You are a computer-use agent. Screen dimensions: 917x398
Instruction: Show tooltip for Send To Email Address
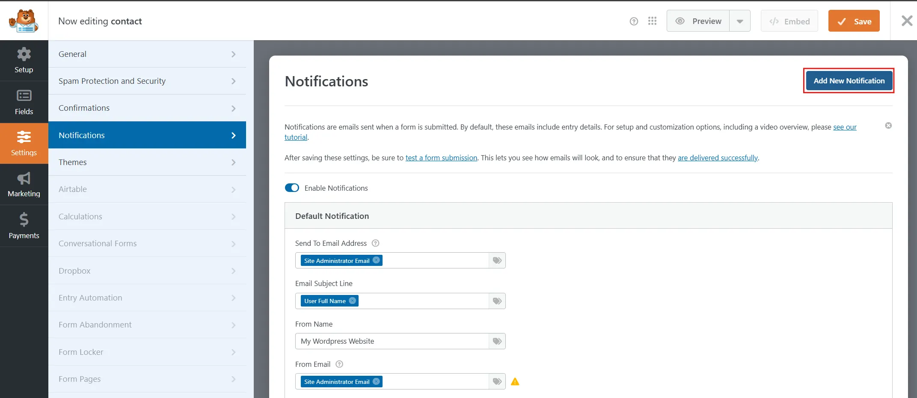[375, 243]
